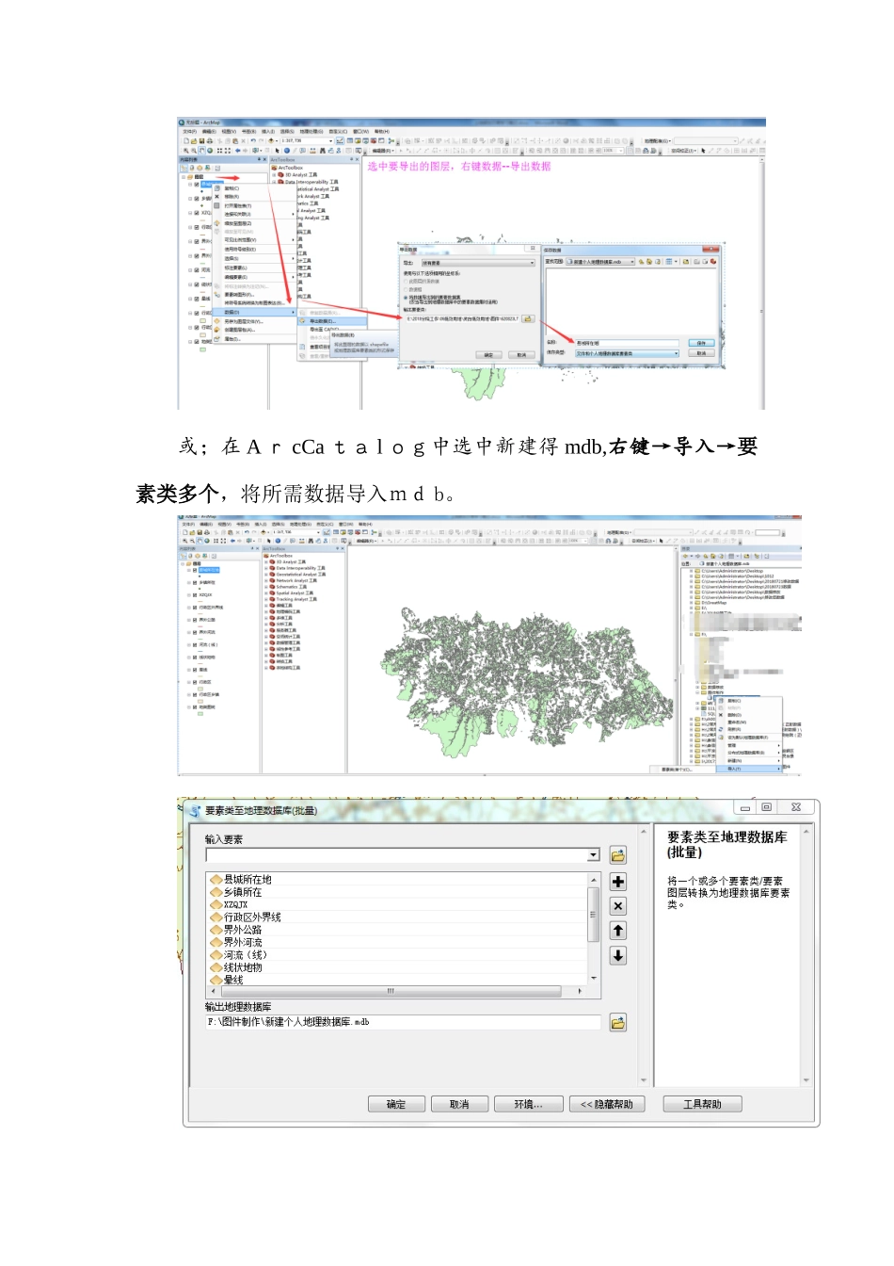The width and height of the screenshot is (894, 1266).
Task: Open the input features folder browse icon
Action: [x=617, y=855]
